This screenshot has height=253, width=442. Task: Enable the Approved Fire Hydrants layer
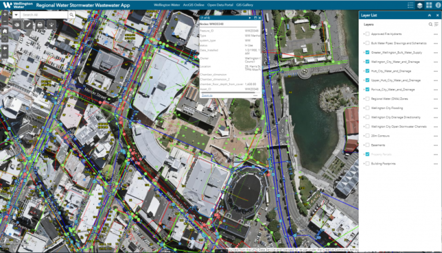click(367, 34)
